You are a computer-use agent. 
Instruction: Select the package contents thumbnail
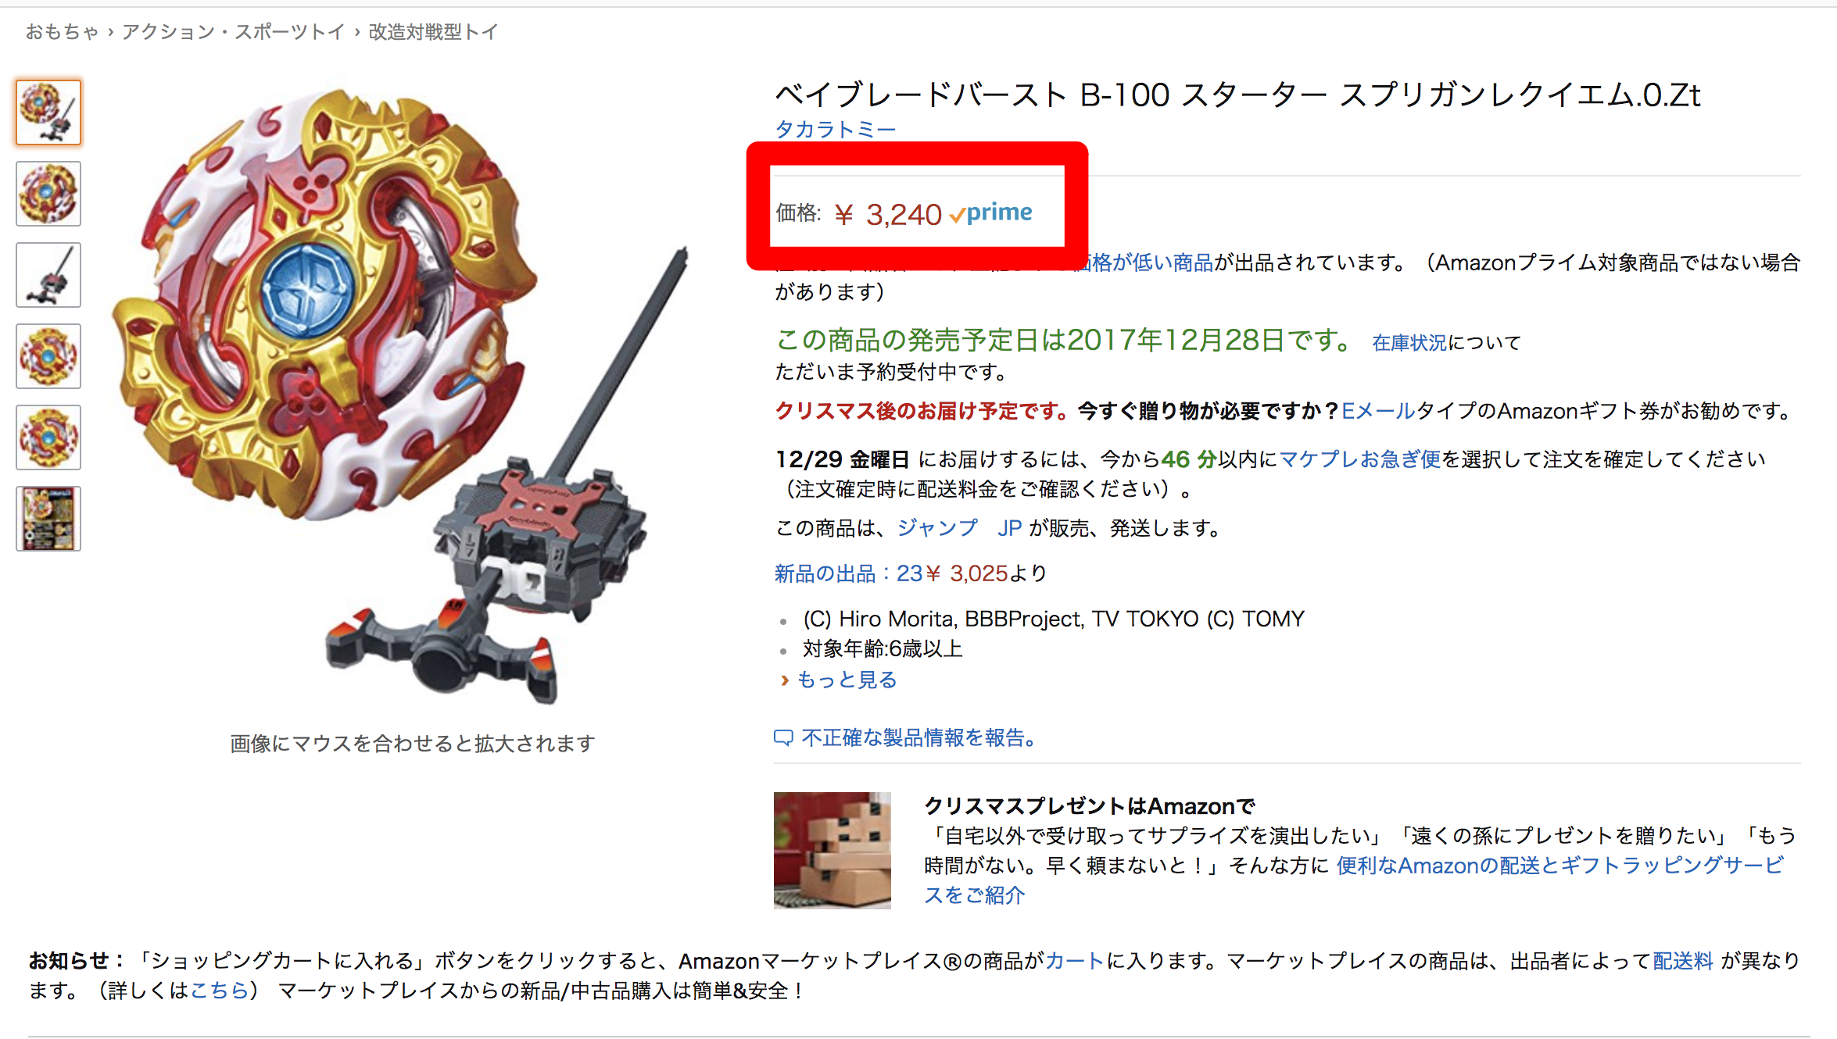click(48, 519)
